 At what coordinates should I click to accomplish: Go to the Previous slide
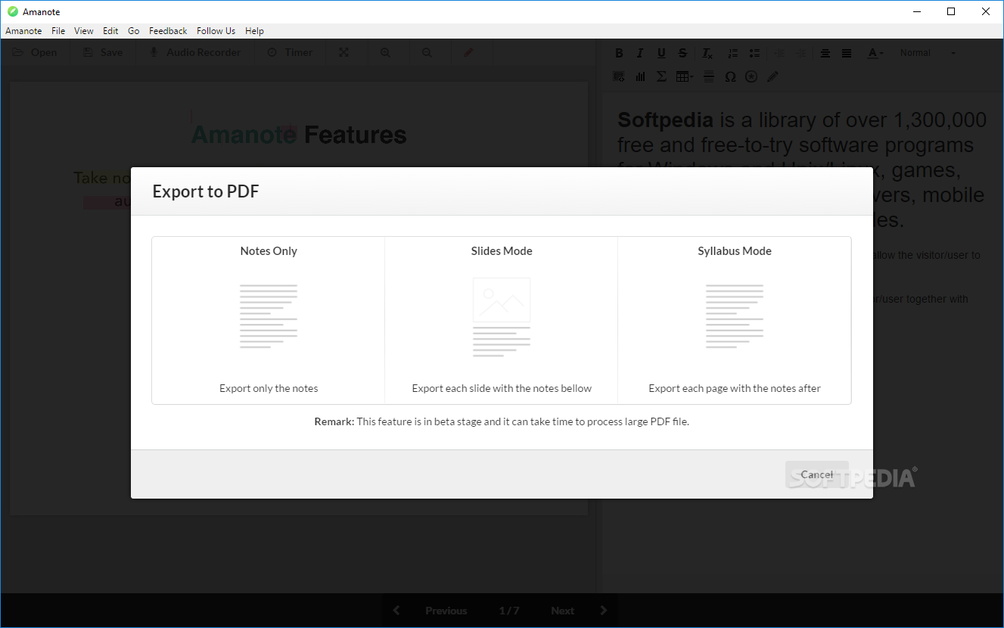446,611
